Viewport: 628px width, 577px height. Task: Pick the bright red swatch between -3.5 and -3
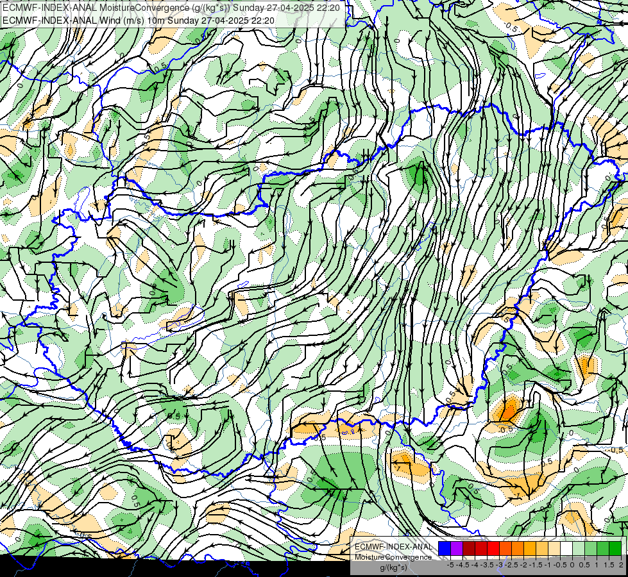493,548
